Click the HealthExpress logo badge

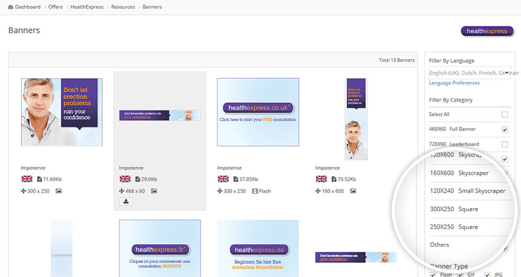(487, 31)
